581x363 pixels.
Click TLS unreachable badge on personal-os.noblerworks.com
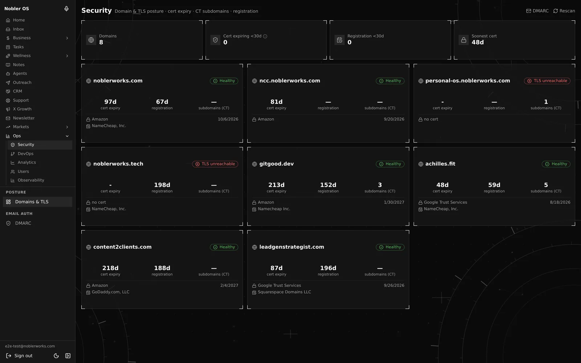[547, 81]
